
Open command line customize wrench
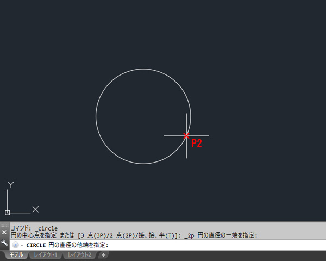click(x=4, y=243)
